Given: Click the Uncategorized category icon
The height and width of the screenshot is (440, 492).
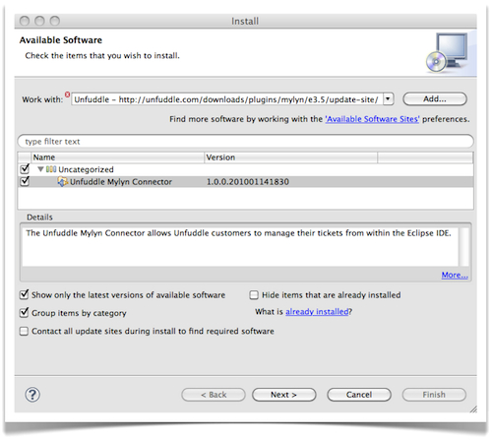Looking at the screenshot, I should [51, 169].
